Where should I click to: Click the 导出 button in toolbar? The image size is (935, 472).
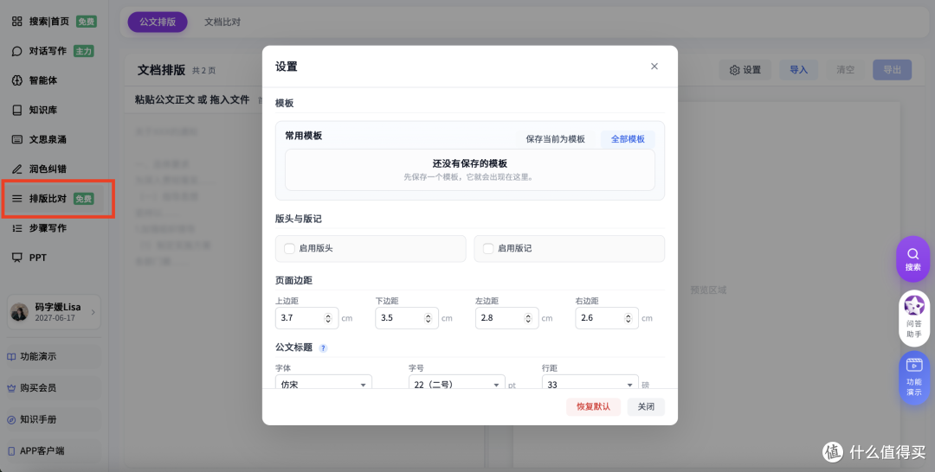click(892, 70)
